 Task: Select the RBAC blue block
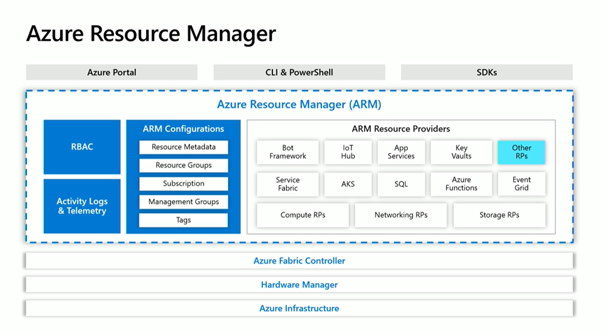coord(82,147)
